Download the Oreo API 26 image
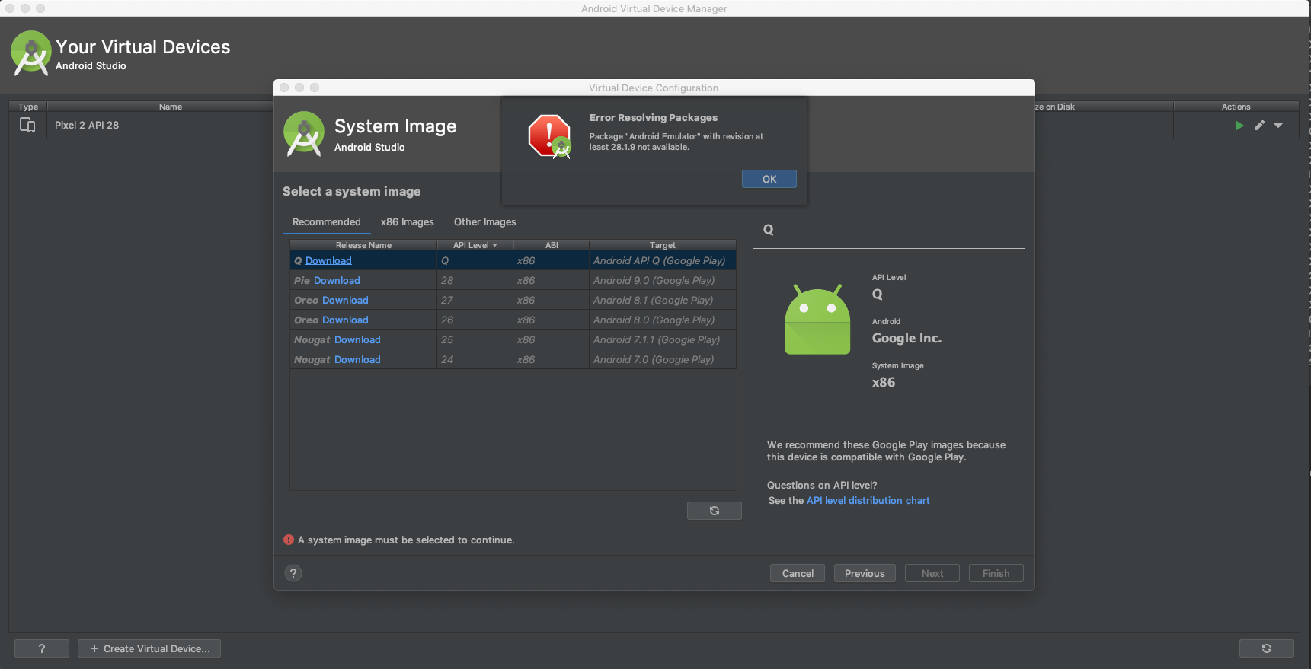This screenshot has height=669, width=1311. (345, 320)
